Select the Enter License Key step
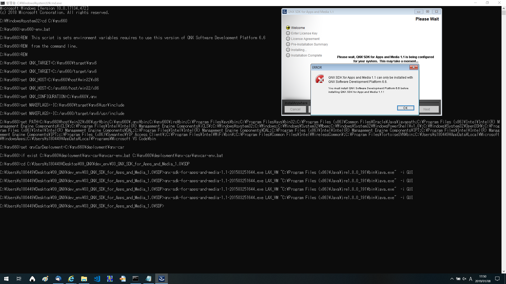This screenshot has width=506, height=284. point(304,33)
